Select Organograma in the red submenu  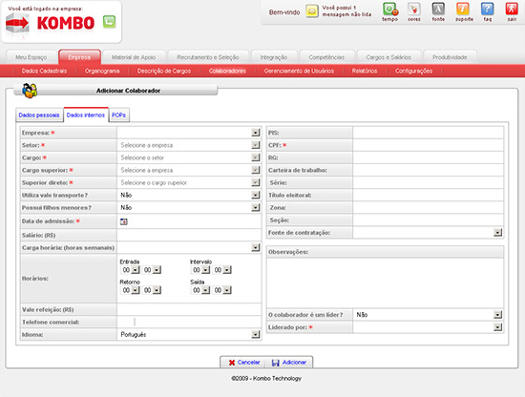point(102,71)
